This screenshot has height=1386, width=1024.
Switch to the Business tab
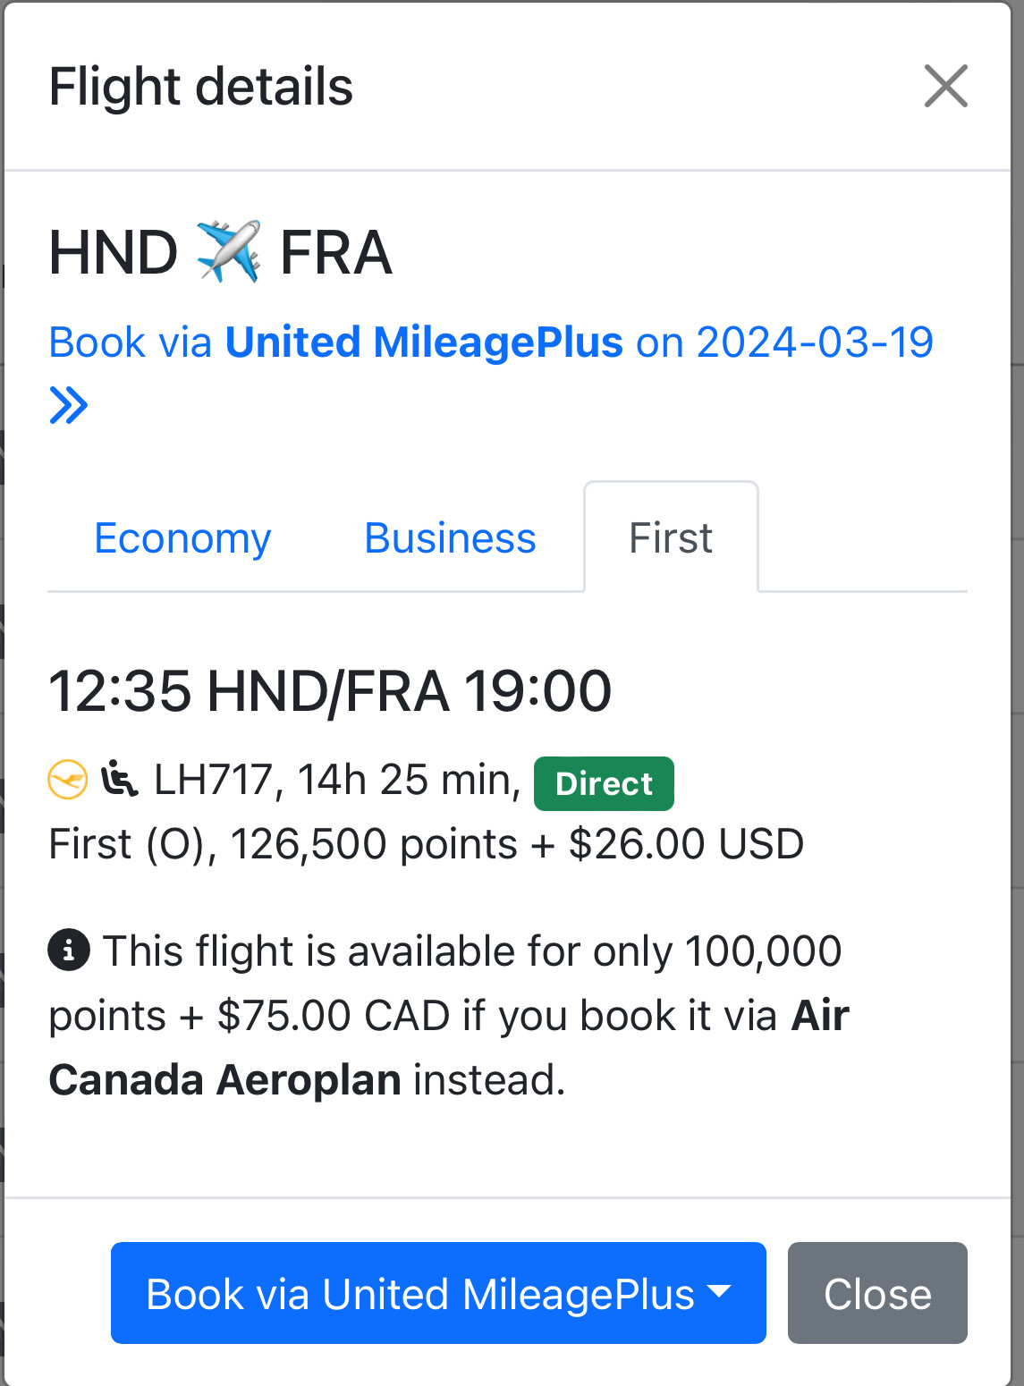(450, 538)
